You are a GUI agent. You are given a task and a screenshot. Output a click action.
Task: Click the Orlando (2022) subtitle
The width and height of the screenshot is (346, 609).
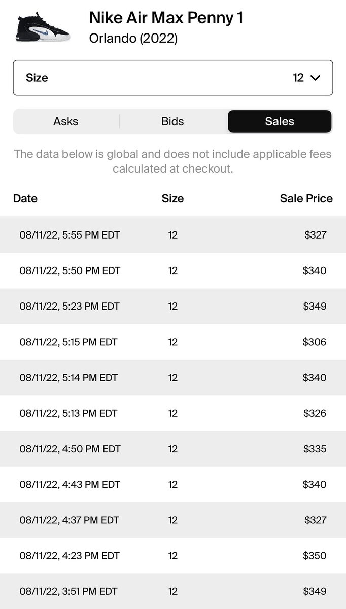(x=133, y=39)
